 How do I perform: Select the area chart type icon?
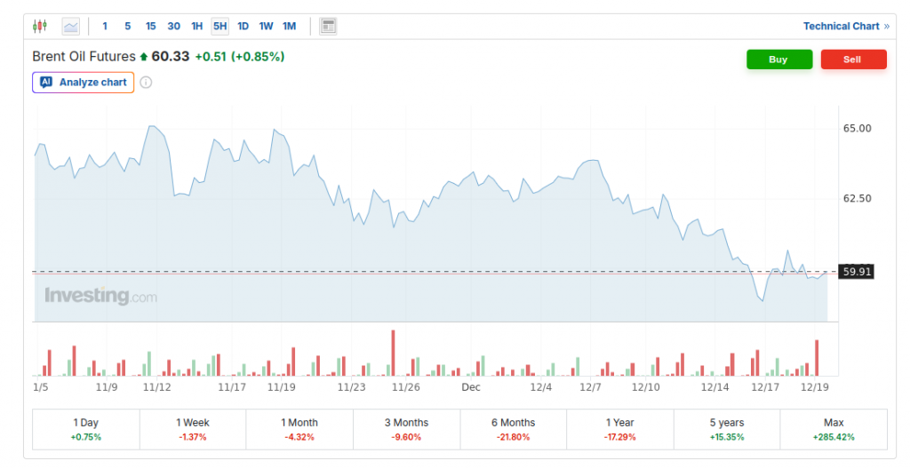[x=70, y=26]
